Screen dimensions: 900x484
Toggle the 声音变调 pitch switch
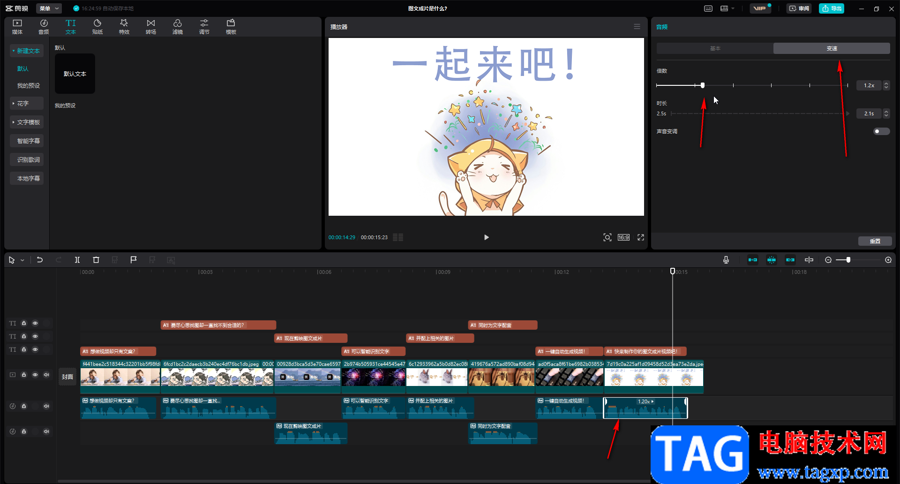881,131
